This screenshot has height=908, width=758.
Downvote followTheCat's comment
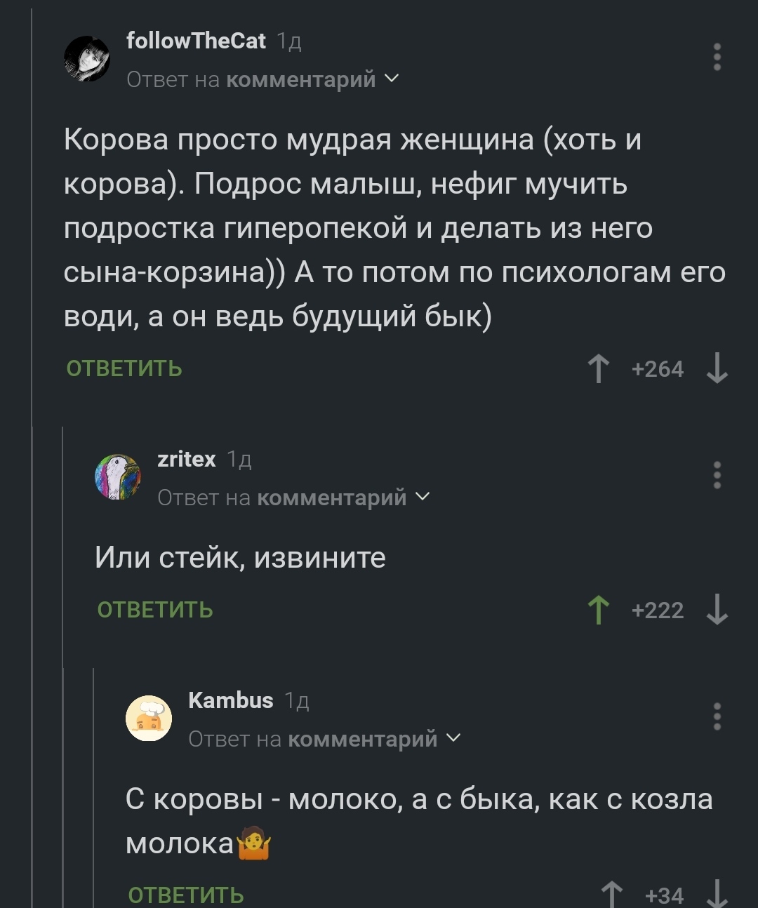pyautogui.click(x=717, y=369)
